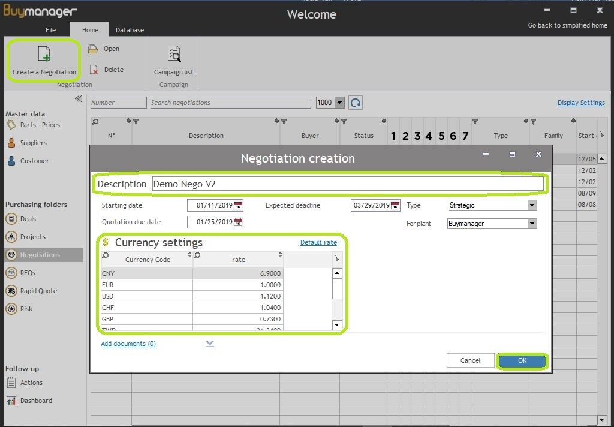Screen dimensions: 614x427
Task: Expand the Type dropdown showing Strategic
Action: tap(532, 205)
